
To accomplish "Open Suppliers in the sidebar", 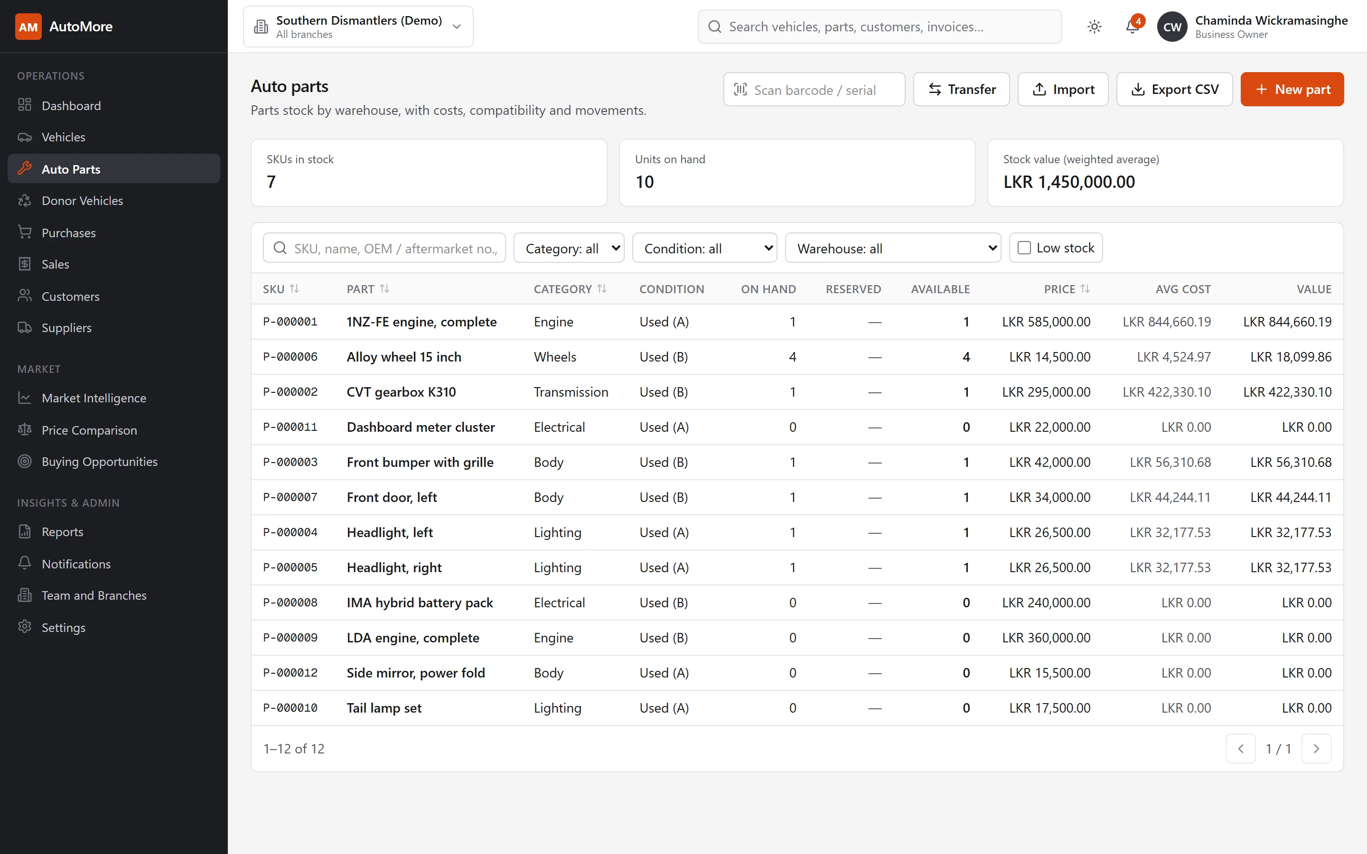I will (114, 327).
